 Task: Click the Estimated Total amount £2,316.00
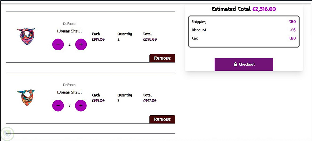264,9
